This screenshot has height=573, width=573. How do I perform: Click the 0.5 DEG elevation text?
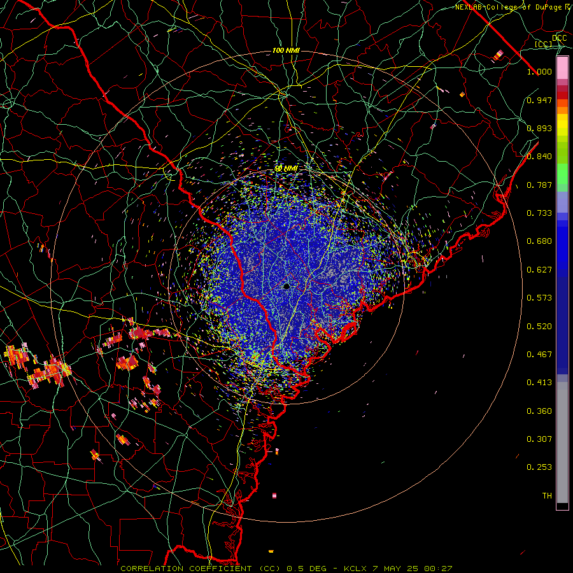coord(306,569)
